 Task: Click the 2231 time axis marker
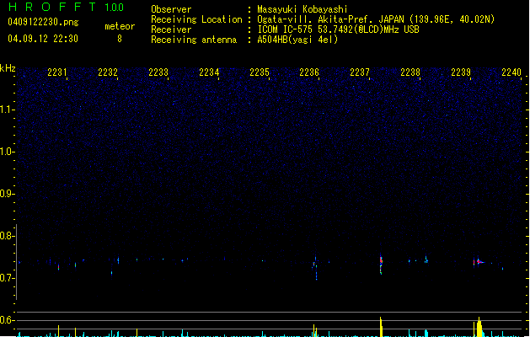click(57, 72)
